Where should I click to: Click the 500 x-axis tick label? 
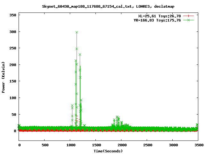point(45,145)
